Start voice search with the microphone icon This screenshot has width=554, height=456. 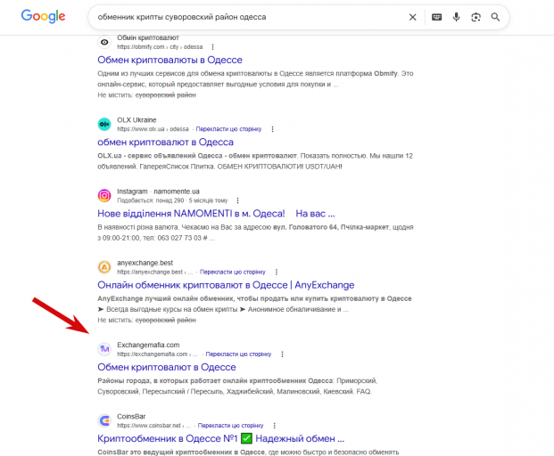coord(456,17)
